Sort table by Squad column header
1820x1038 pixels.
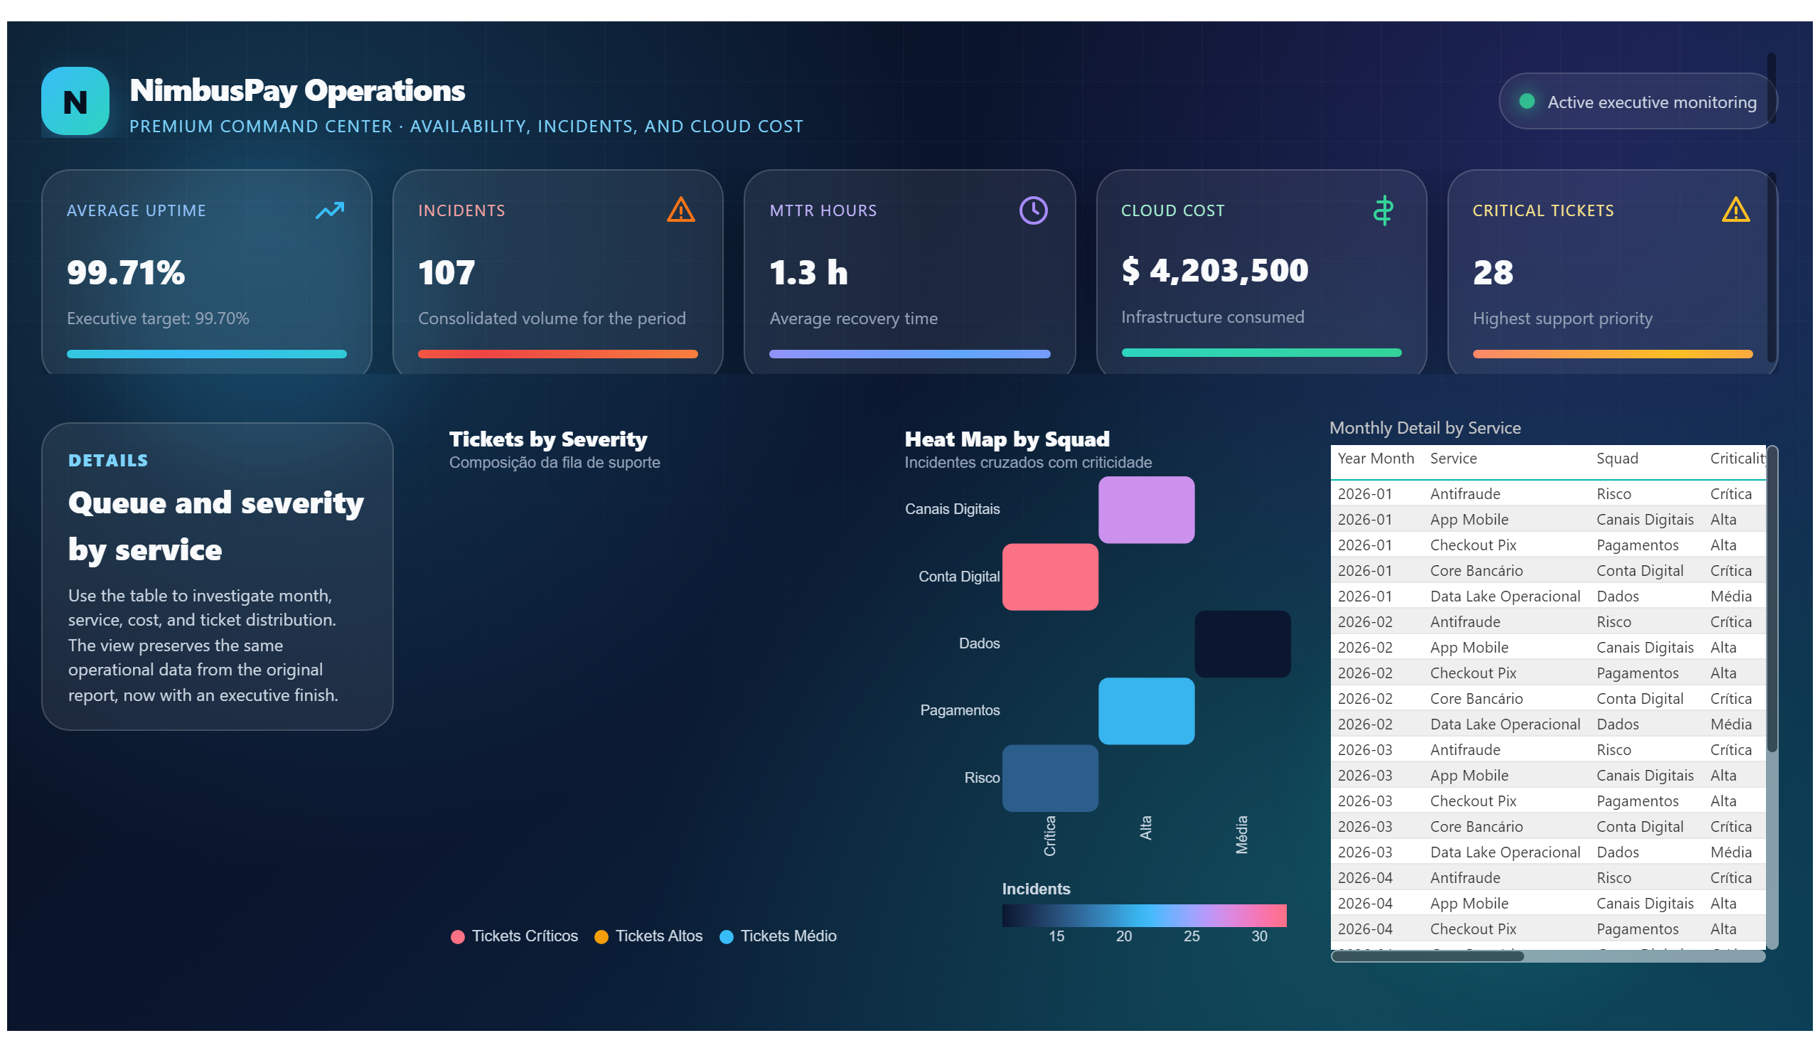pos(1617,459)
